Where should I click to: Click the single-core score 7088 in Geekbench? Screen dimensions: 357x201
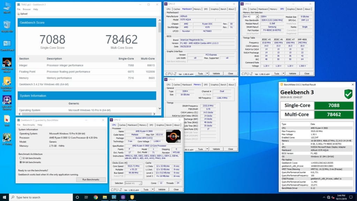pyautogui.click(x=52, y=39)
